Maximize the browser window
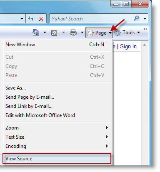160x172 pixels. (x=126, y=4)
